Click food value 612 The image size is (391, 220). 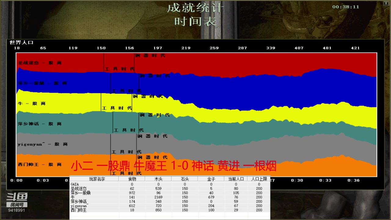(132, 206)
